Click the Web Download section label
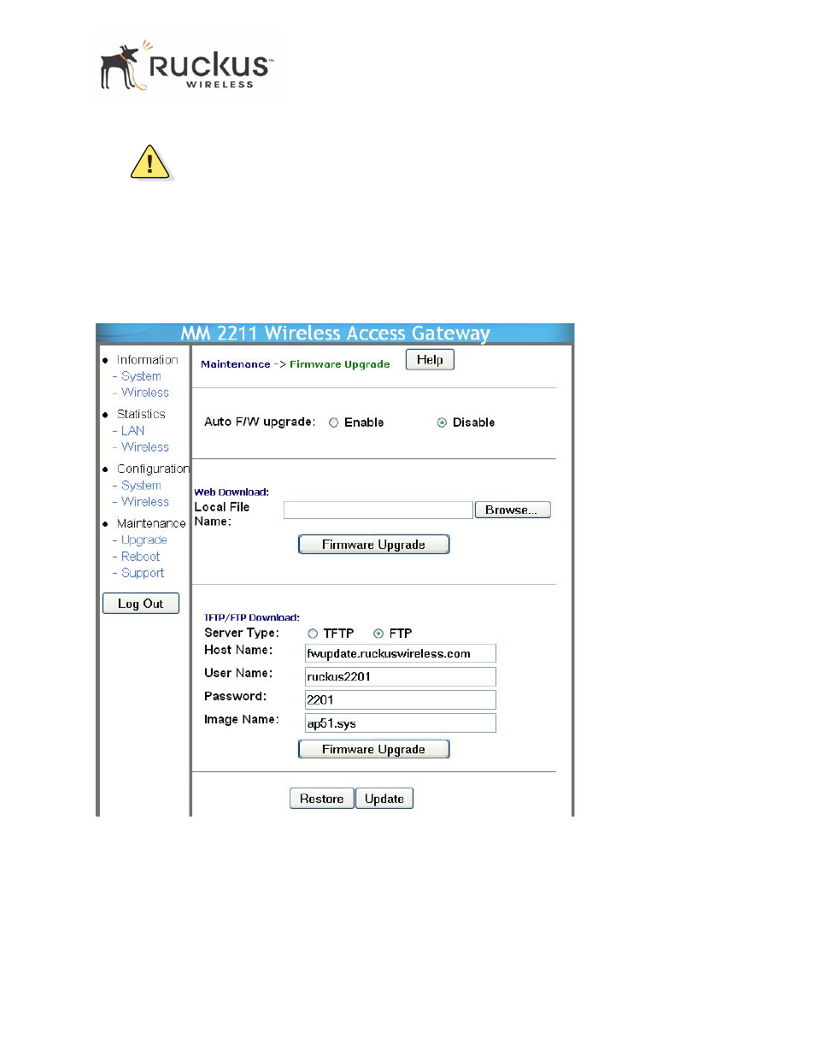Viewport: 815px width, 1056px height. (232, 493)
